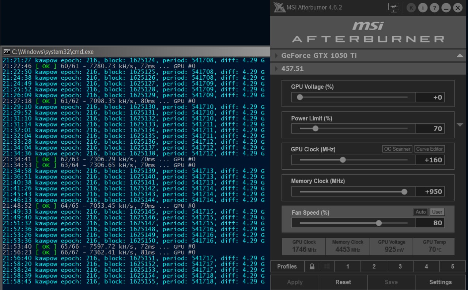Screen dimensions: 468x290
Task: Click the GPU Voltage slider handle
Action: pyautogui.click(x=300, y=97)
